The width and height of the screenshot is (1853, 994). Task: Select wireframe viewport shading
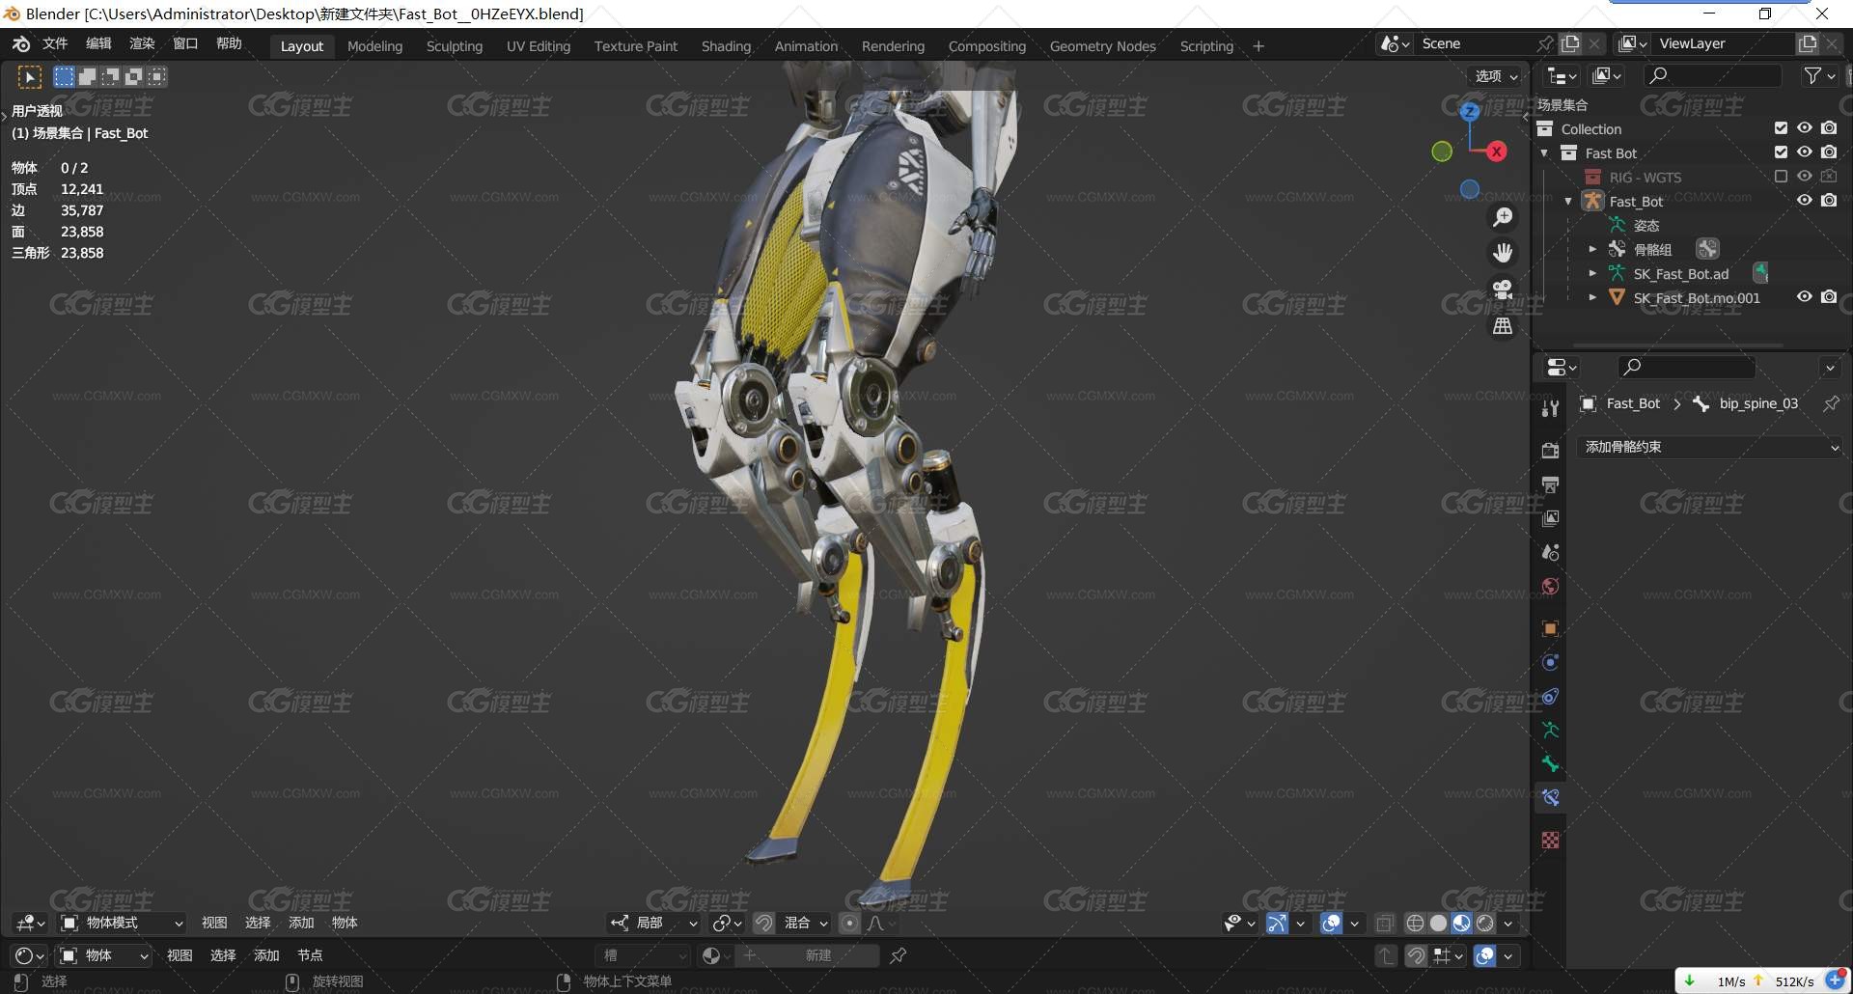[1415, 924]
